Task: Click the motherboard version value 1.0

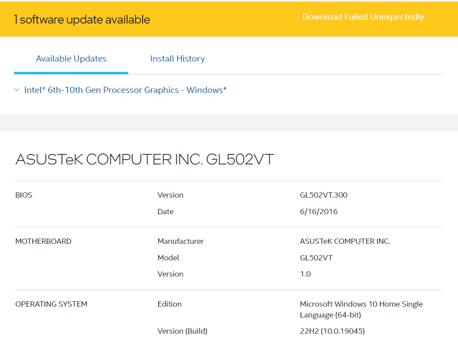Action: pyautogui.click(x=305, y=274)
